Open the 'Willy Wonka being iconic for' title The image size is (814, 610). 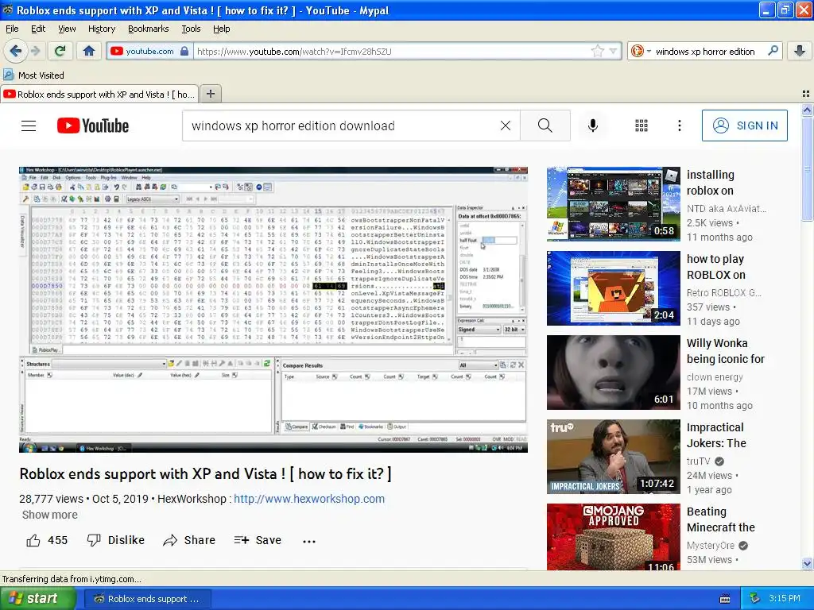[x=725, y=351]
